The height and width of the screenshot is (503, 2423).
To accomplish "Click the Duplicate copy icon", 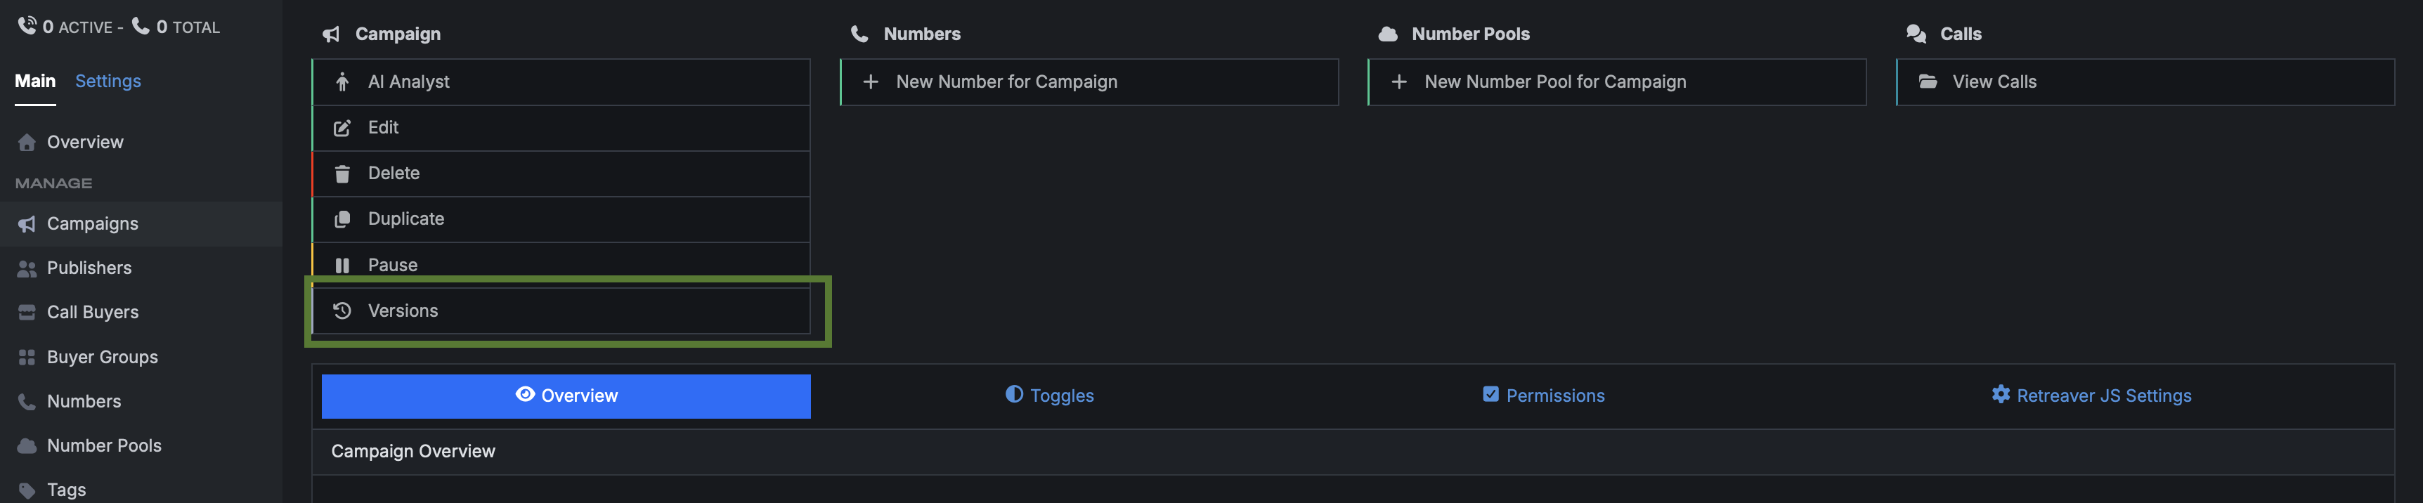I will (342, 219).
